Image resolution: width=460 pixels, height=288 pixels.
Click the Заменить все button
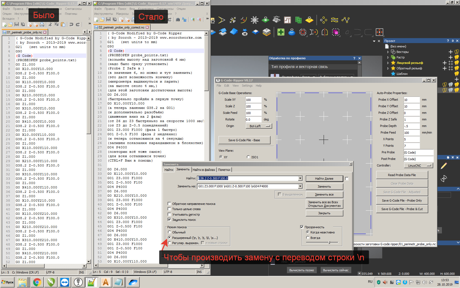[324, 194]
